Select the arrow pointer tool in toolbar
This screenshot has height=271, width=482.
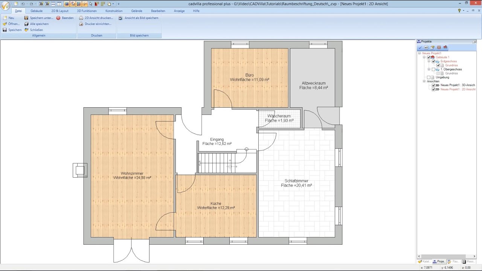[91, 4]
